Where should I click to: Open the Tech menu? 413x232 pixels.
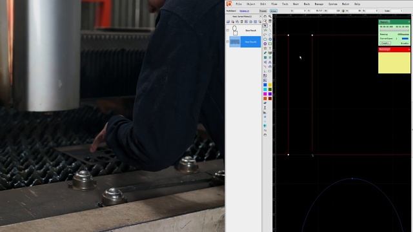pyautogui.click(x=285, y=4)
